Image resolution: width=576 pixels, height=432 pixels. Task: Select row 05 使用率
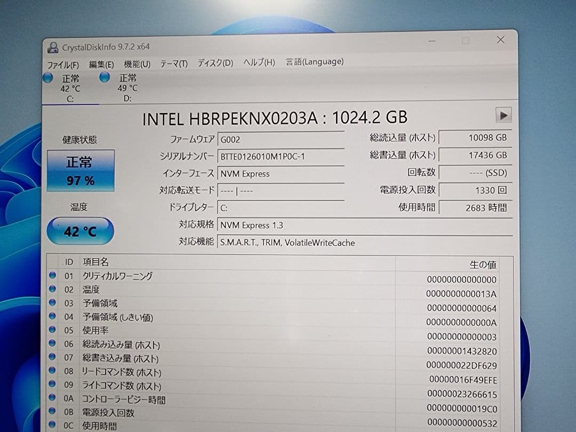(273, 333)
